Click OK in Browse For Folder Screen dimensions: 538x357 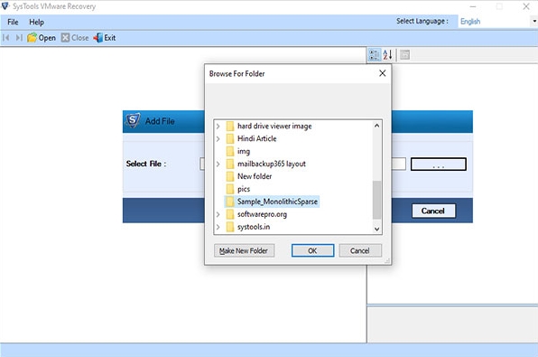(312, 251)
